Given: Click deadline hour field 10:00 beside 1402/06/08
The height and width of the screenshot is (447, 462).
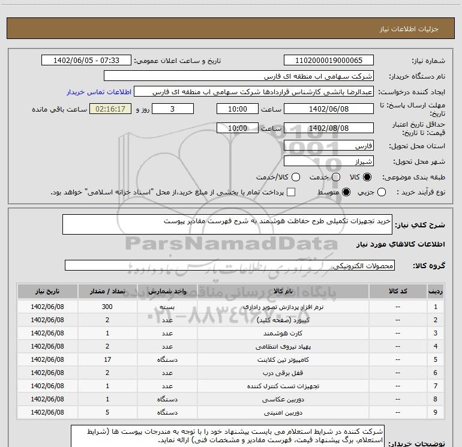Looking at the screenshot, I should point(238,109).
